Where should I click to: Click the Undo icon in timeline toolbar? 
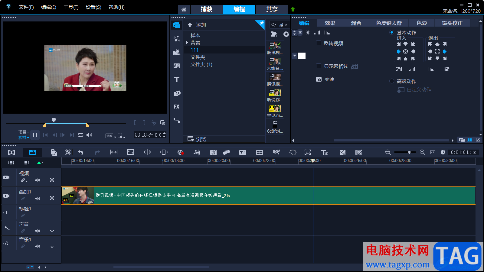(x=80, y=152)
